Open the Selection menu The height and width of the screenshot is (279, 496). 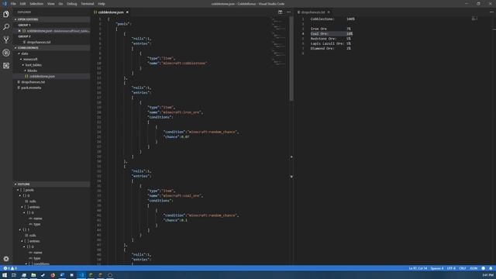[36, 4]
